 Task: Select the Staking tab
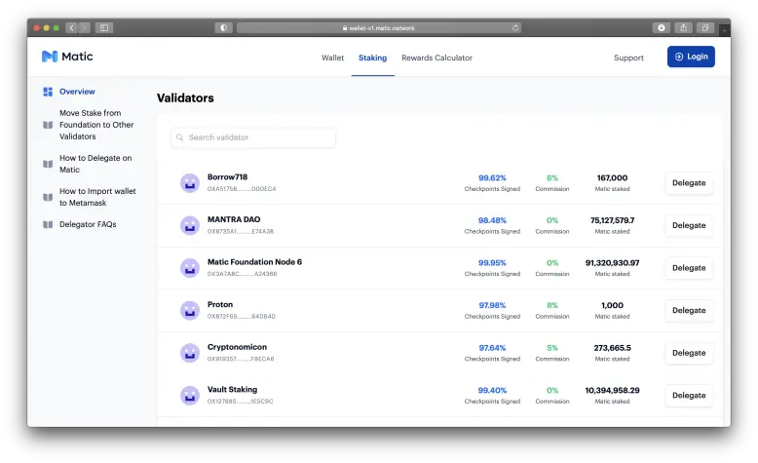(373, 58)
